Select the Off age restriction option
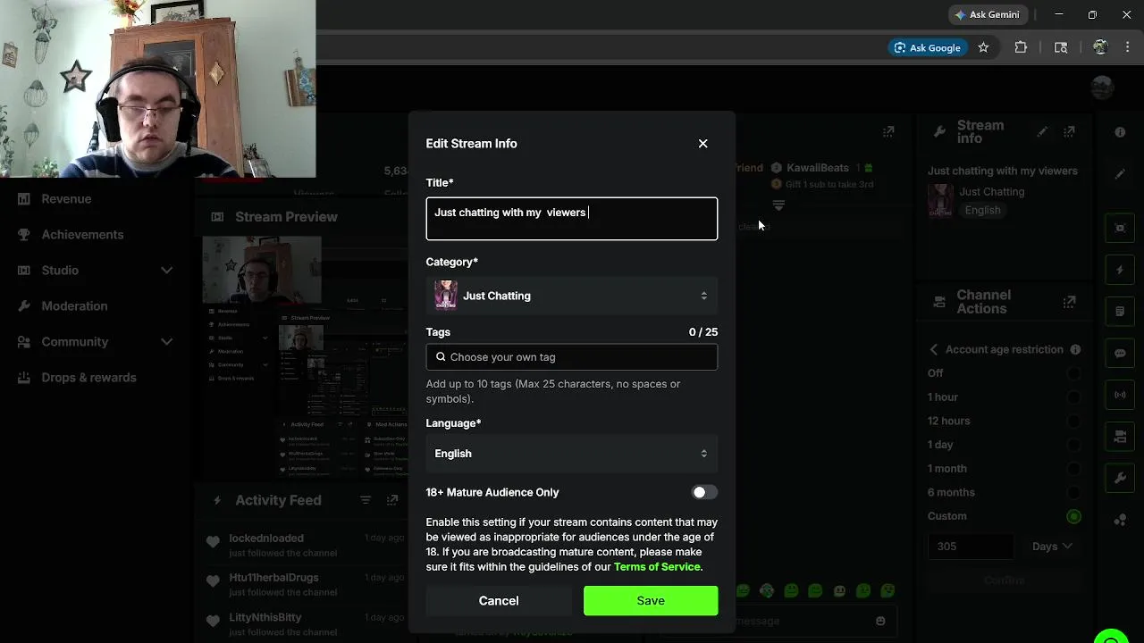1144x643 pixels. [1073, 373]
